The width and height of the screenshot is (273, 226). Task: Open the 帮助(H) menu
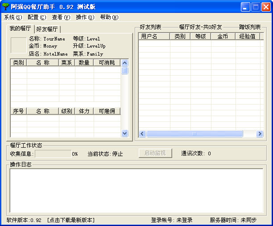coord(109,17)
